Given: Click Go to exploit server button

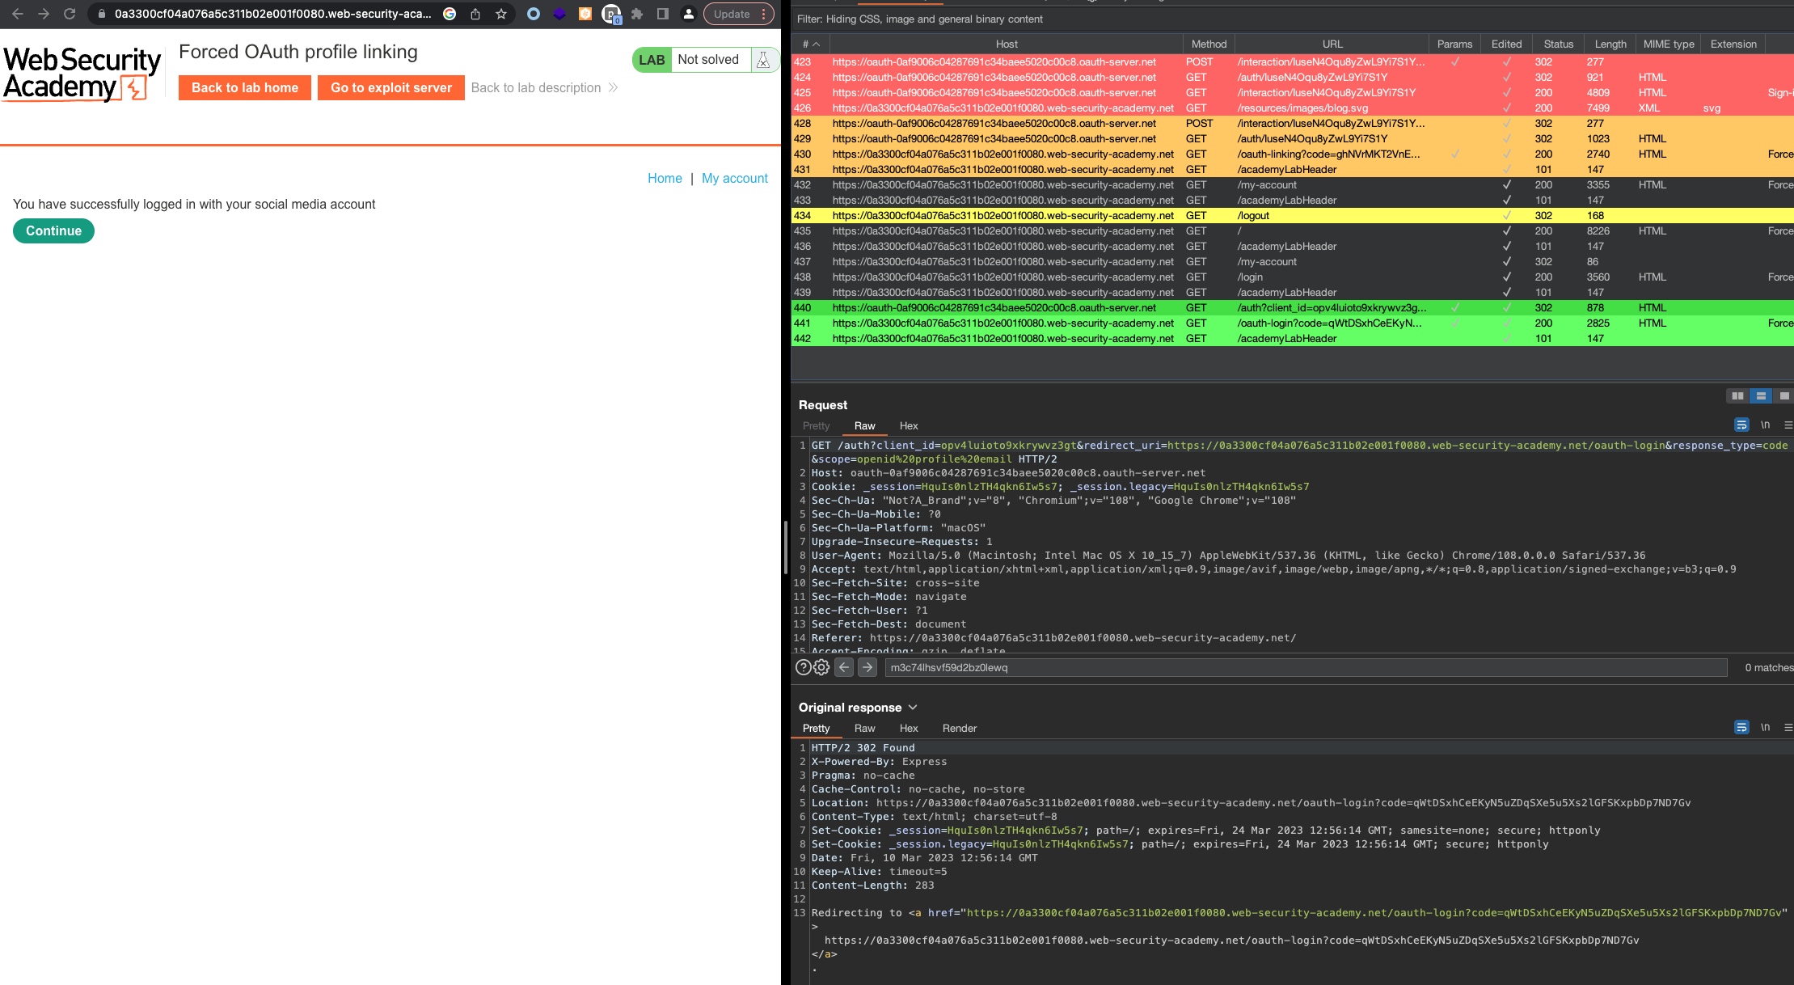Looking at the screenshot, I should point(391,87).
